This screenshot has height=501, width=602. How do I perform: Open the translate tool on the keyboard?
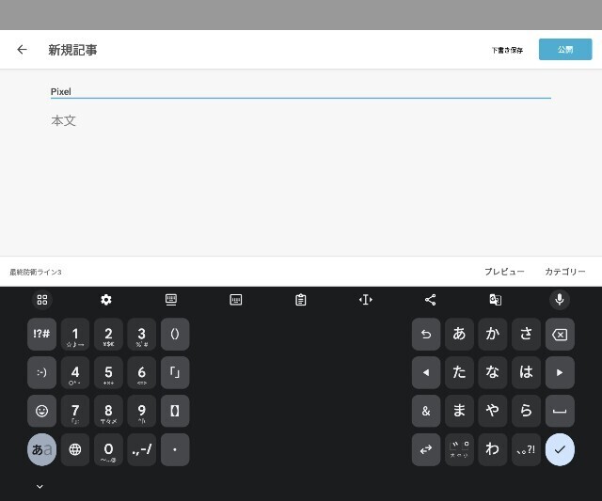496,300
